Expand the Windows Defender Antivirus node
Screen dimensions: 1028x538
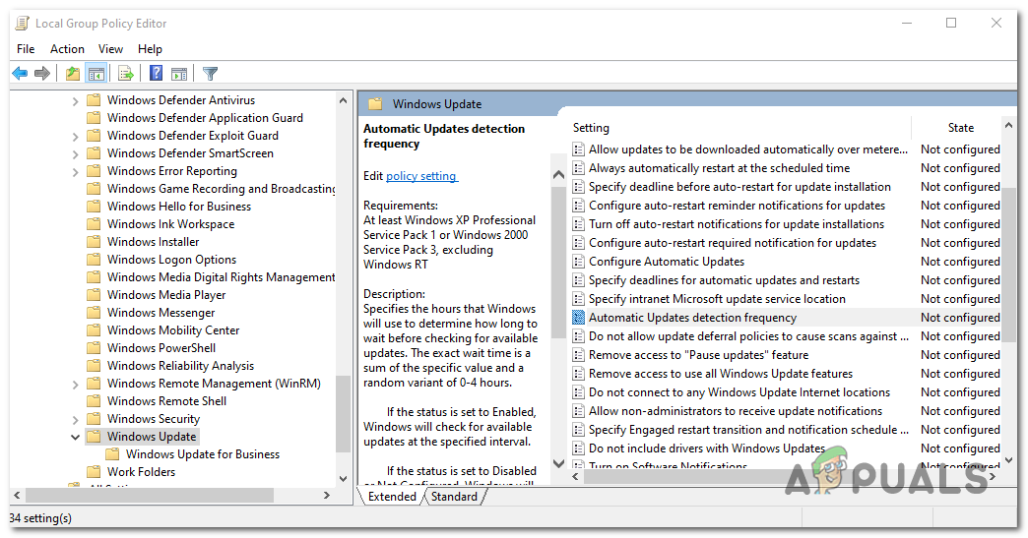(76, 100)
